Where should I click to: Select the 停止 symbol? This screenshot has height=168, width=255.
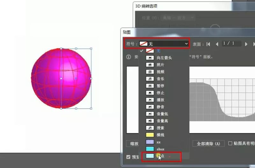click(x=160, y=93)
